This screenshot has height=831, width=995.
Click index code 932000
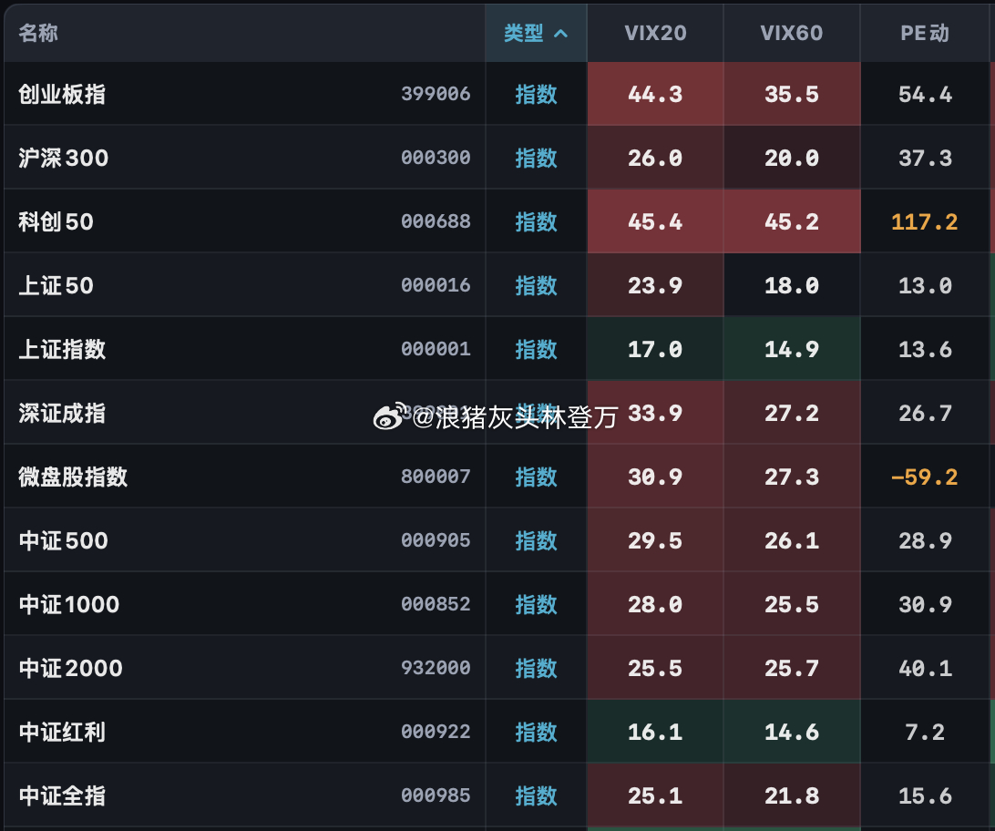click(x=436, y=668)
